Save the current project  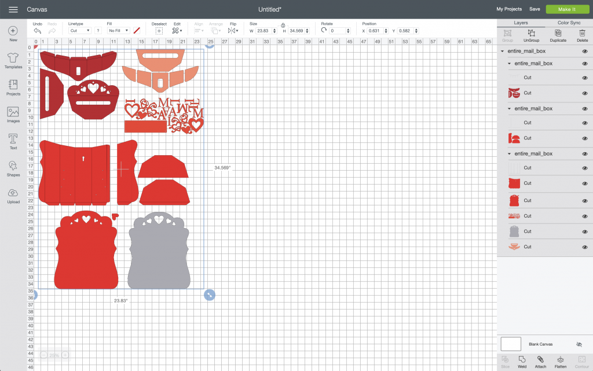tap(535, 9)
